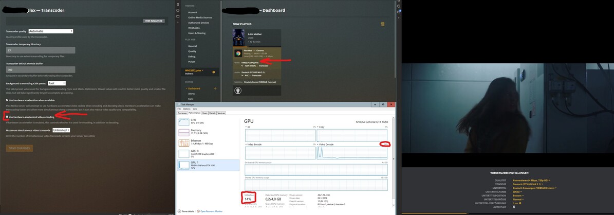This screenshot has height=215, width=614.
Task: Open Authorized Devices settings
Action: 198,23
